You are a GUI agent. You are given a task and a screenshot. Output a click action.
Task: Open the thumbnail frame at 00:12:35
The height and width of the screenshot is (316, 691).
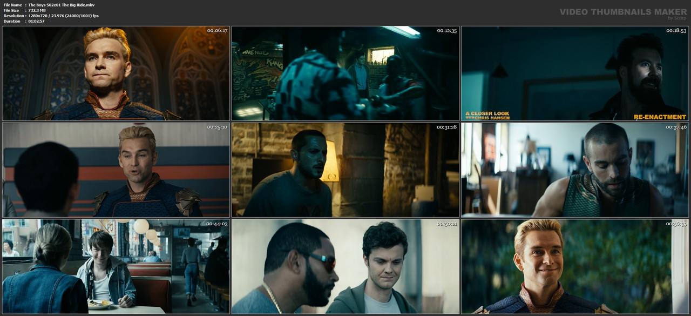point(345,73)
